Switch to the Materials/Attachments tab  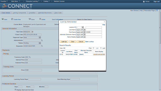pyautogui.click(x=45, y=13)
